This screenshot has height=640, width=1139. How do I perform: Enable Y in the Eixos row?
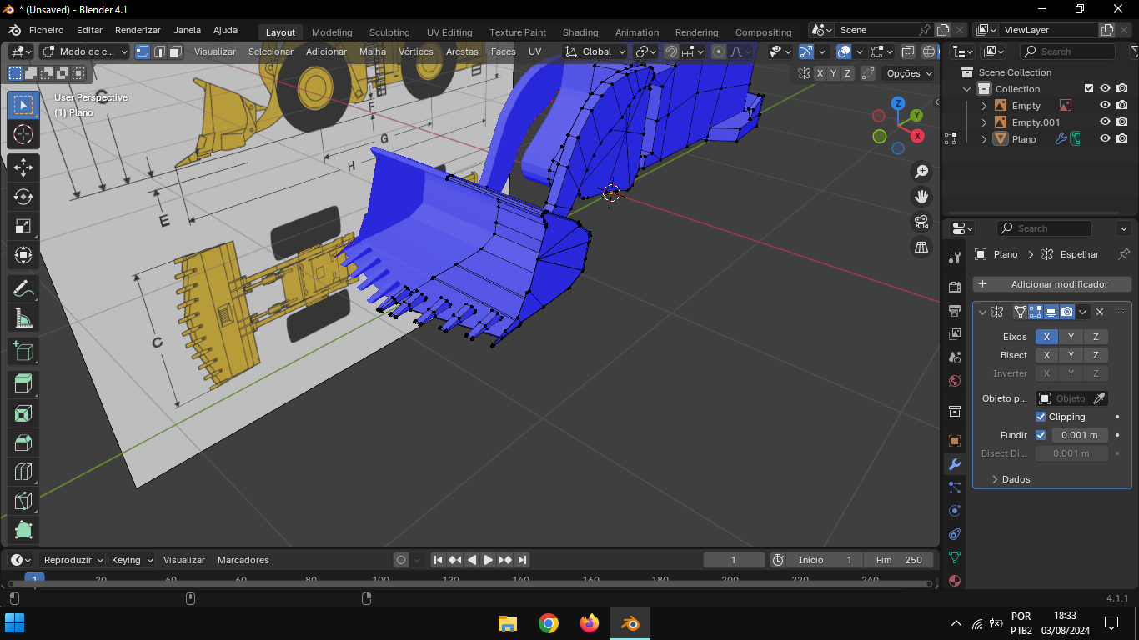(x=1071, y=337)
